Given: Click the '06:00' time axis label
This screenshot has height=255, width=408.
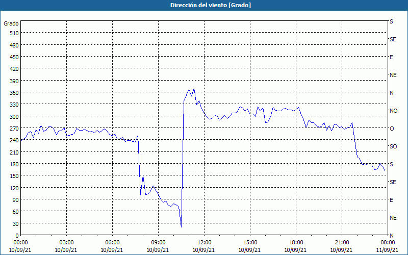Looking at the screenshot, I should tap(112, 243).
